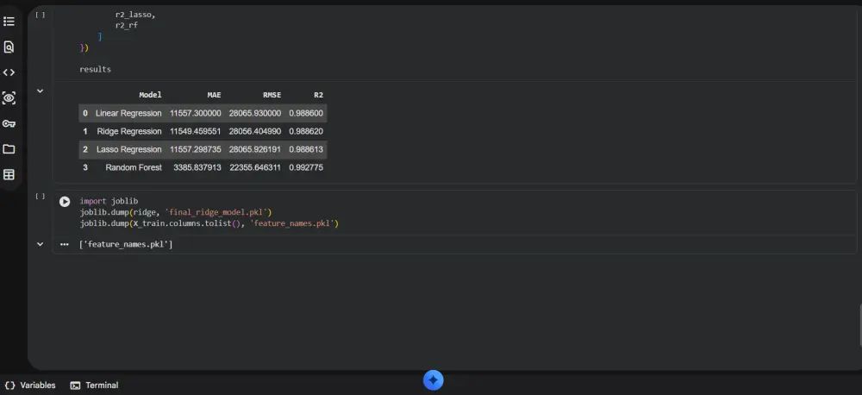Click the MAE value 3385.837913

[197, 167]
